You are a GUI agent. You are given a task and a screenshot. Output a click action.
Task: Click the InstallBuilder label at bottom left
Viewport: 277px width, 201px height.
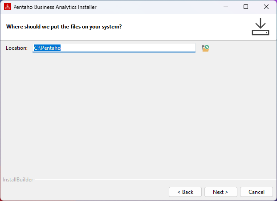click(x=18, y=180)
